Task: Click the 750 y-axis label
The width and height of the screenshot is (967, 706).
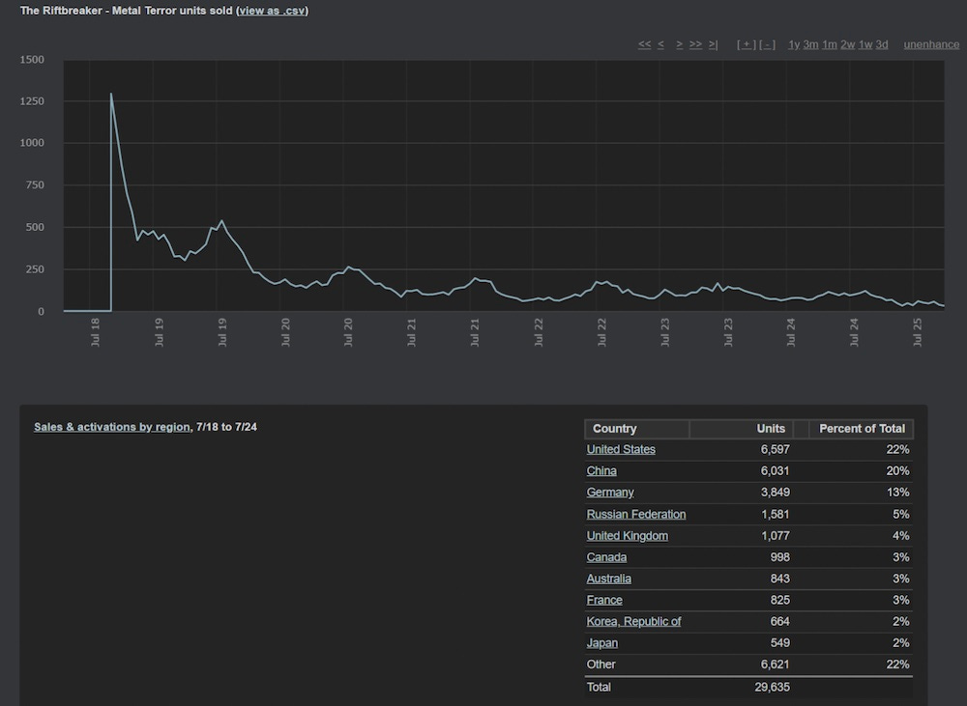Action: pos(35,184)
